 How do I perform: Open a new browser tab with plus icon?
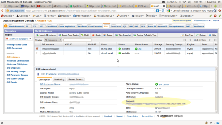[x=215, y=6]
